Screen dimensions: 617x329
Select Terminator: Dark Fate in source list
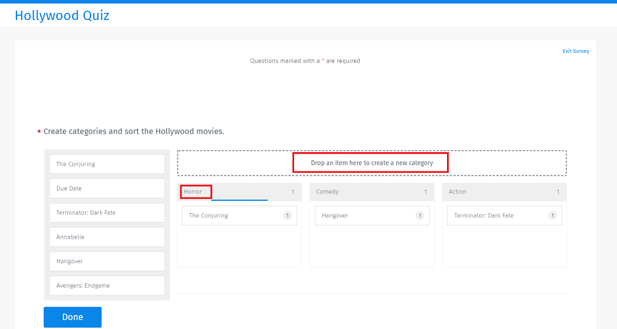click(x=107, y=212)
